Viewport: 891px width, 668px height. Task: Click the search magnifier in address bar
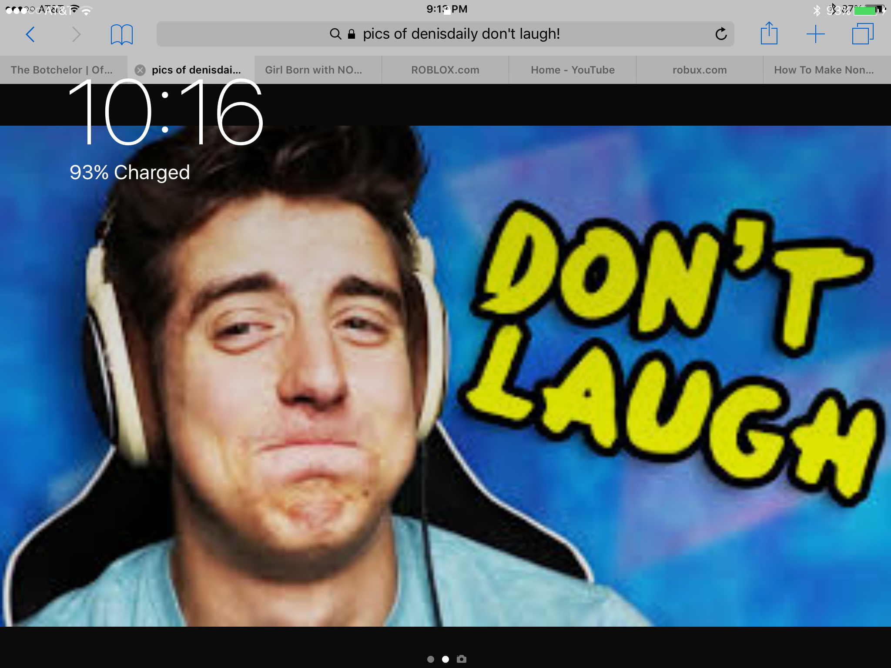pyautogui.click(x=335, y=34)
